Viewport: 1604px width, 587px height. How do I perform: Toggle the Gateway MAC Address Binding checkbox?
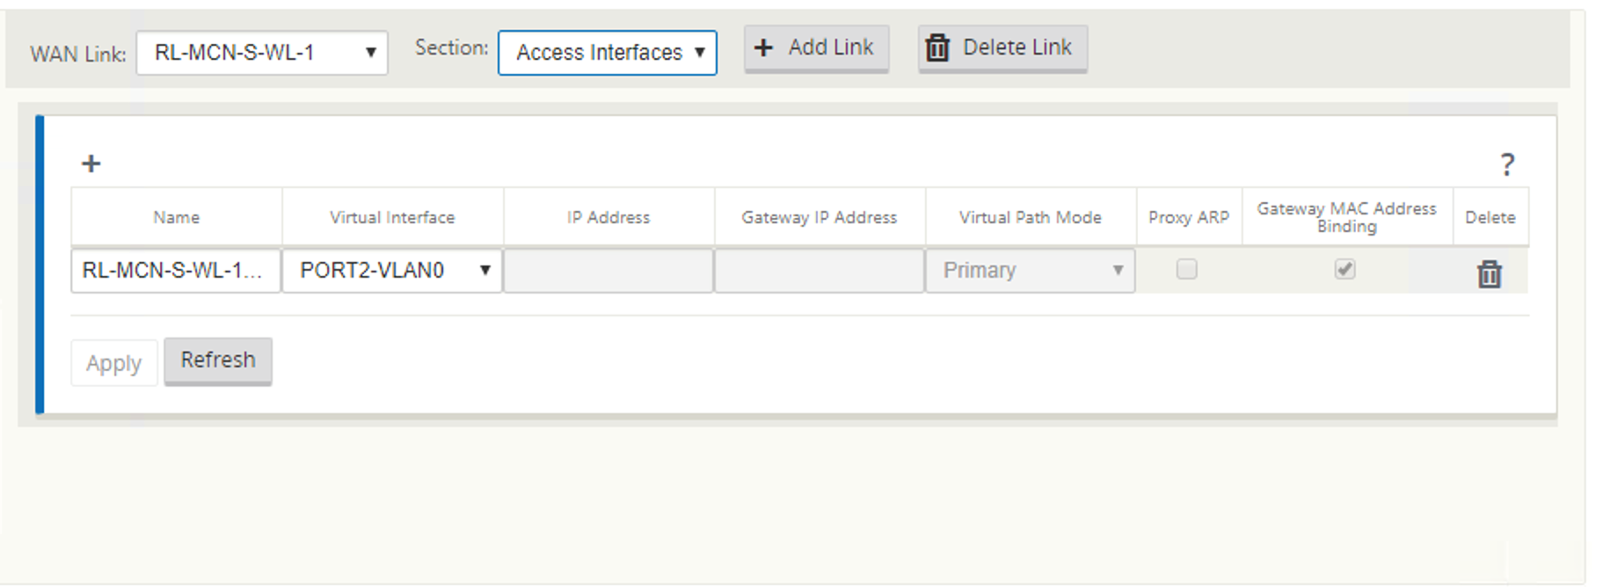point(1345,269)
